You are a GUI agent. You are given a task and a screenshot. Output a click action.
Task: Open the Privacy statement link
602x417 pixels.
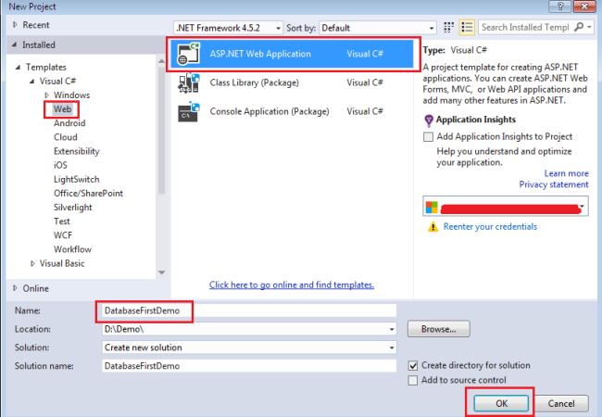click(x=554, y=184)
